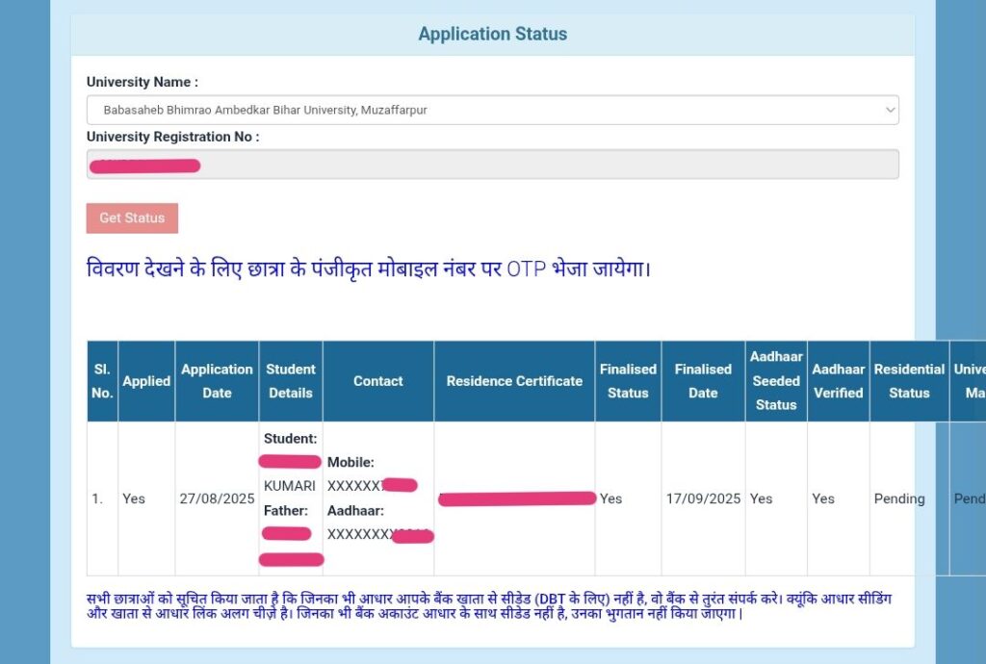Select the Pending value under Residential Status
986x664 pixels.
click(899, 498)
